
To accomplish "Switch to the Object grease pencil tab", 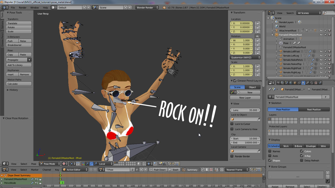I will (x=253, y=87).
